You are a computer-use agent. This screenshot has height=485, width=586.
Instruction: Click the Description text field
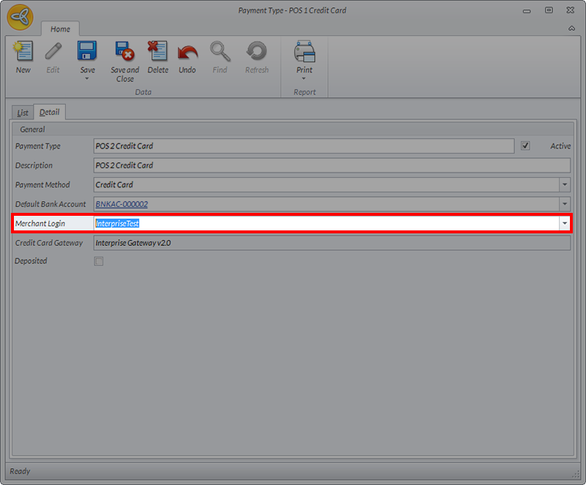click(331, 165)
